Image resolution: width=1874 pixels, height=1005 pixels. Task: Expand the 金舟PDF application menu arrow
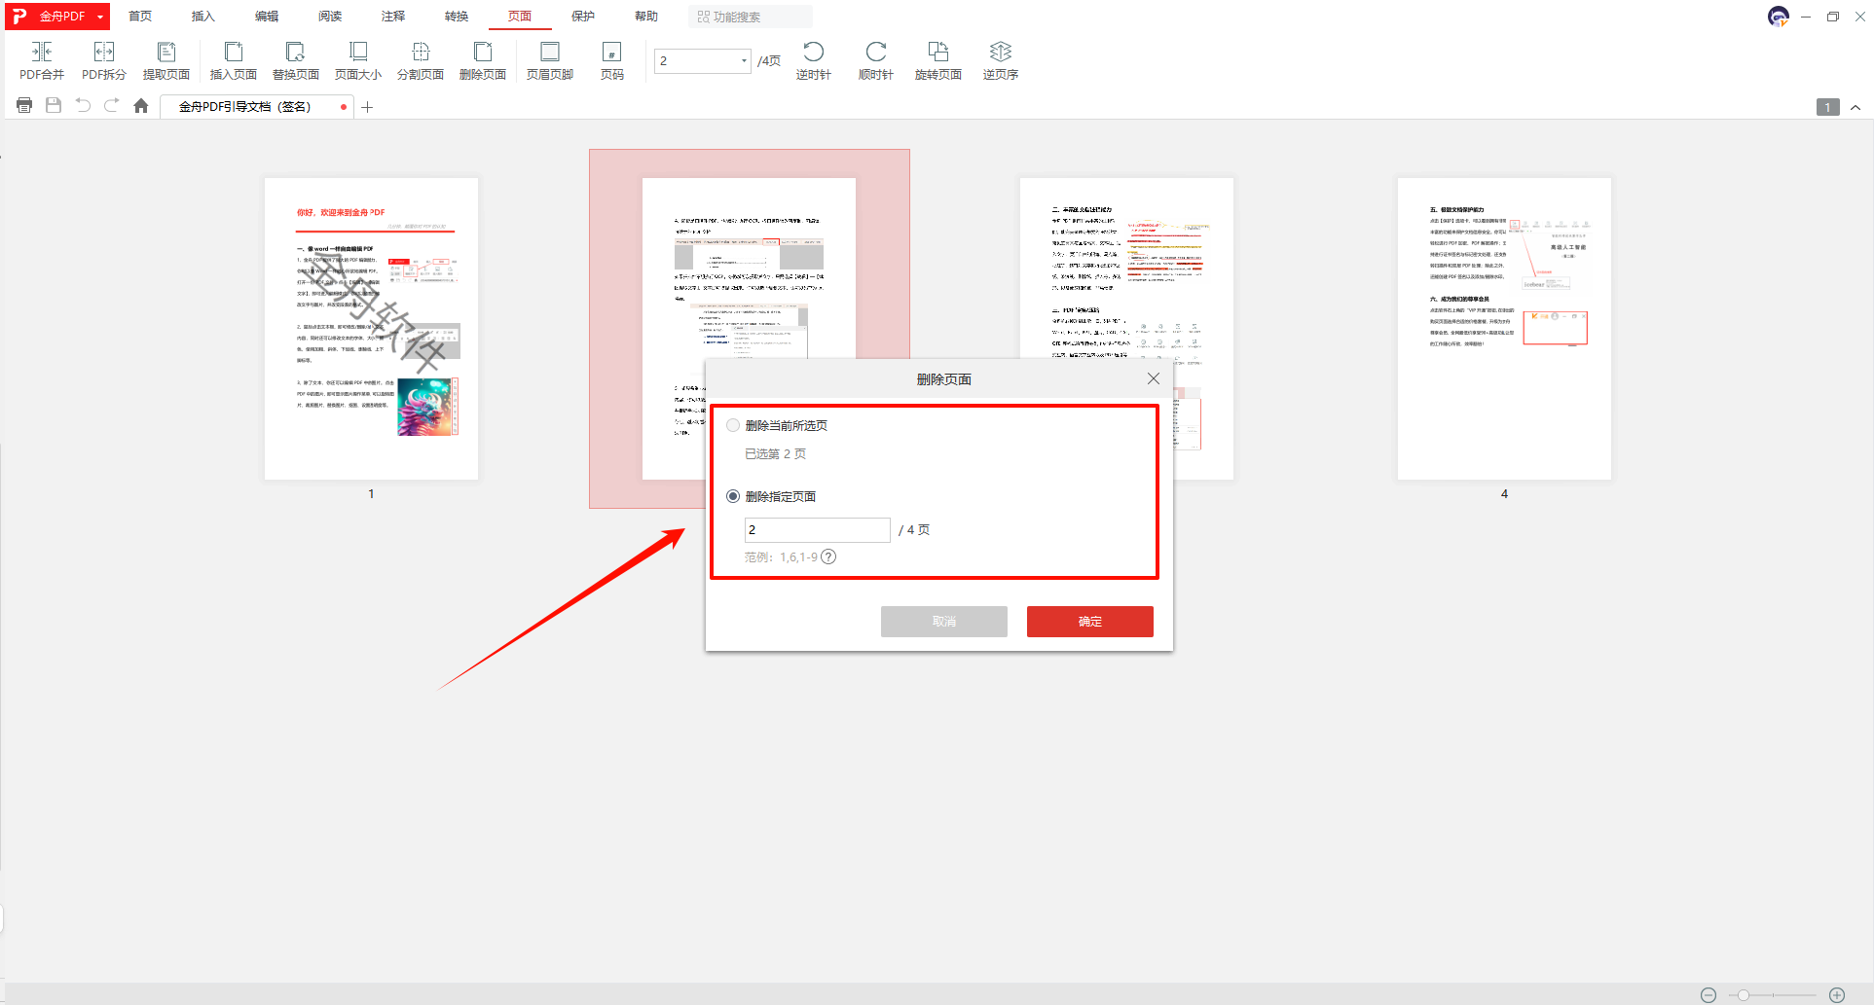click(100, 17)
